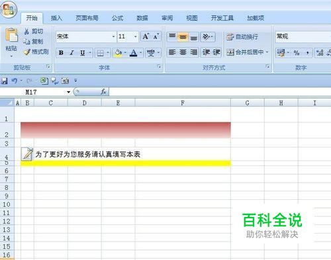Decrease indent in alignment group
331x260 pixels.
coord(206,52)
